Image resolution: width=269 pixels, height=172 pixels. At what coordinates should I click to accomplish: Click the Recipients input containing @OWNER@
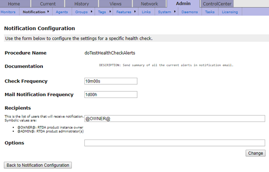pos(175,119)
